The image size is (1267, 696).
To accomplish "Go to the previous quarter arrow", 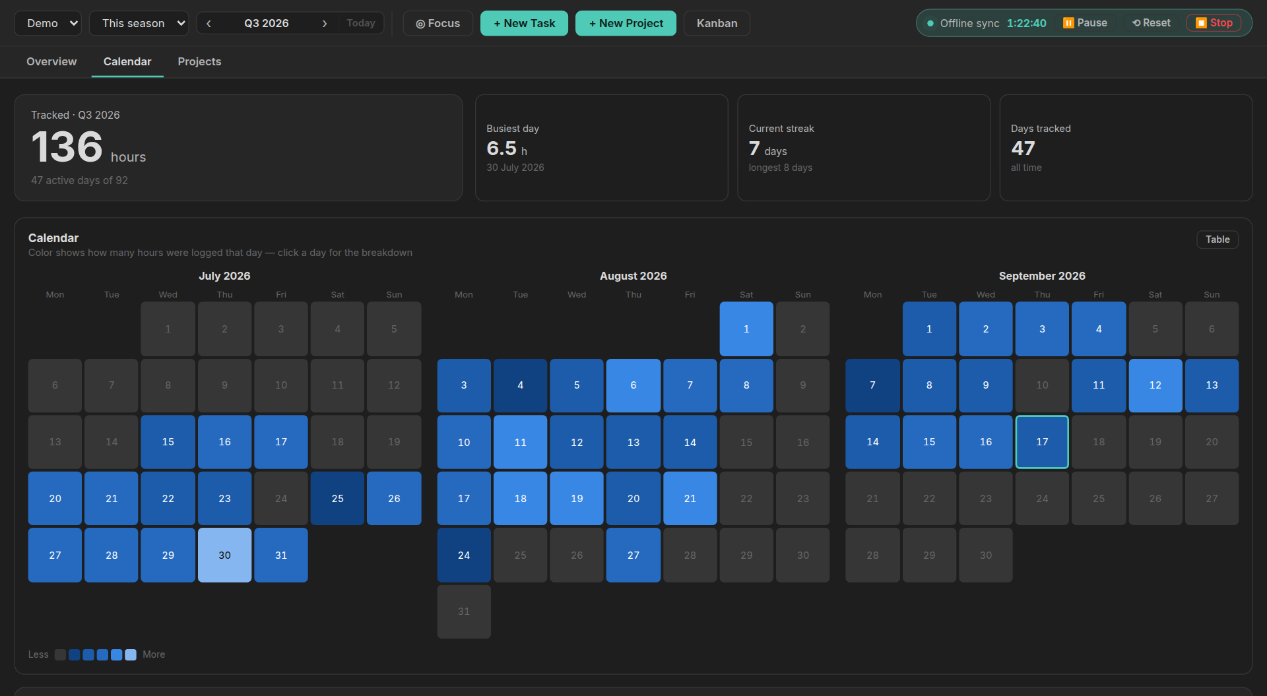I will tap(209, 23).
